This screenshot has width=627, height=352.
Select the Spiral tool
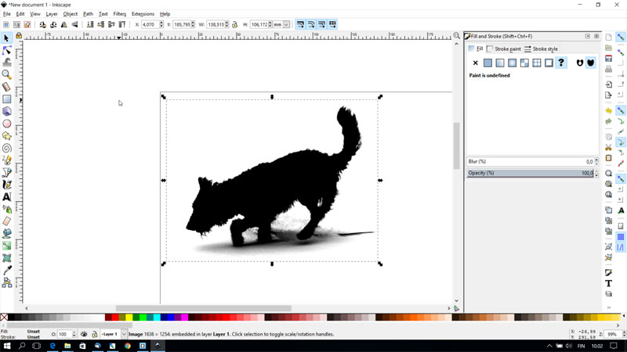coord(6,148)
